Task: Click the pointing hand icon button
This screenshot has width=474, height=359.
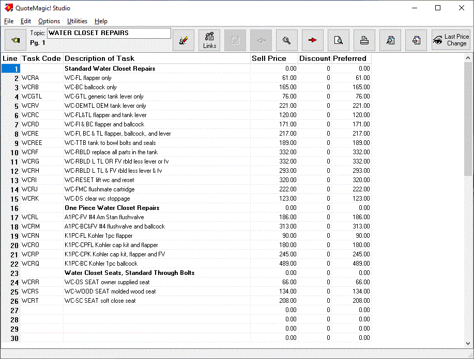Action: (x=16, y=40)
